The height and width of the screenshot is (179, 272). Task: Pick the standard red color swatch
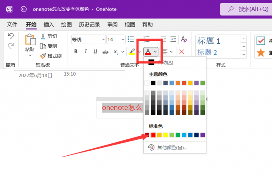click(x=153, y=135)
